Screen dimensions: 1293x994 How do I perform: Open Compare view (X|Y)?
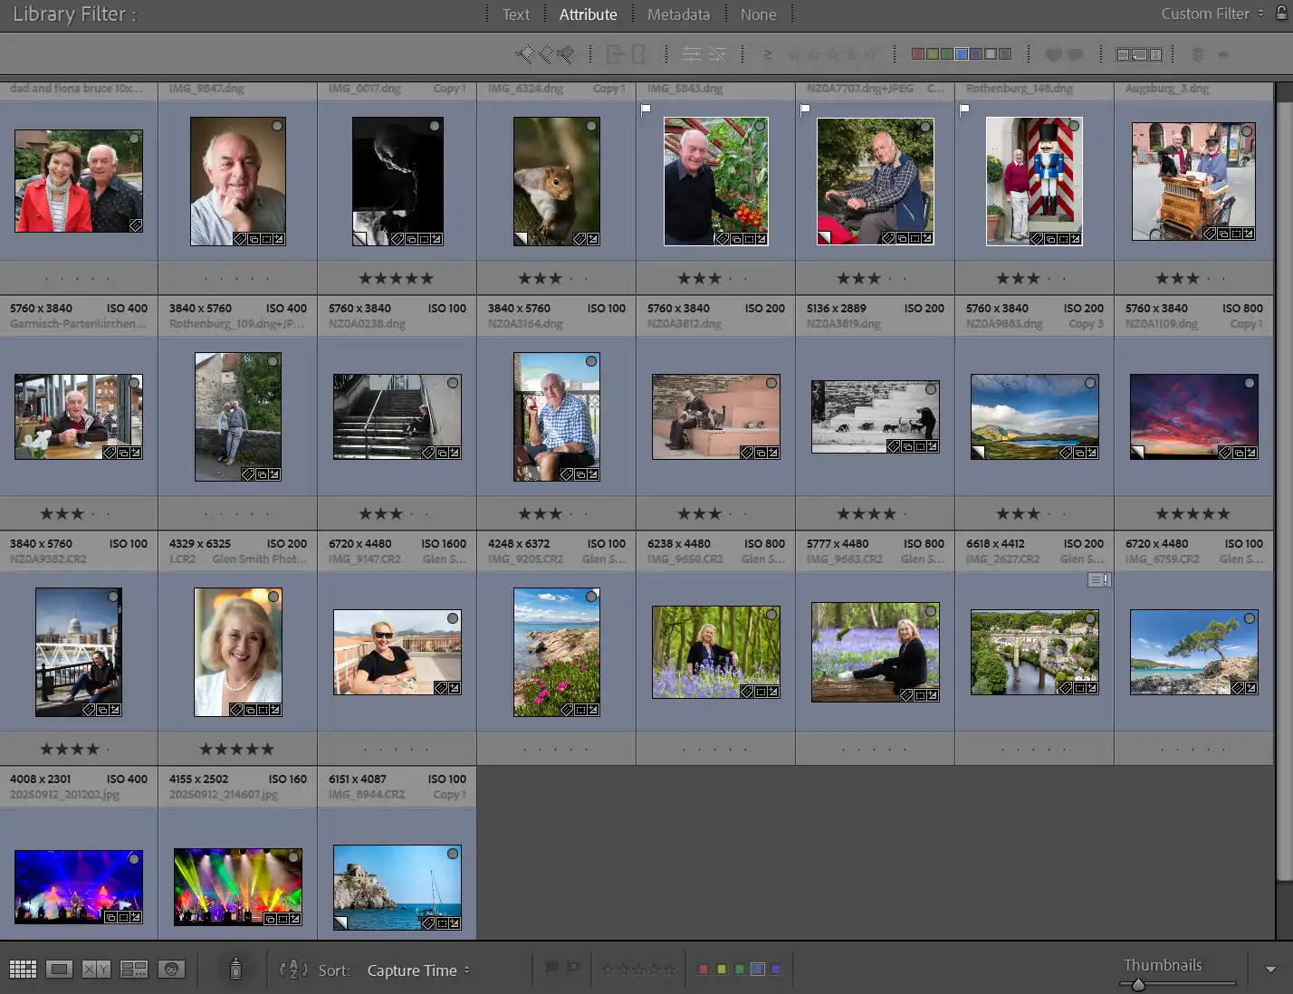(x=96, y=970)
